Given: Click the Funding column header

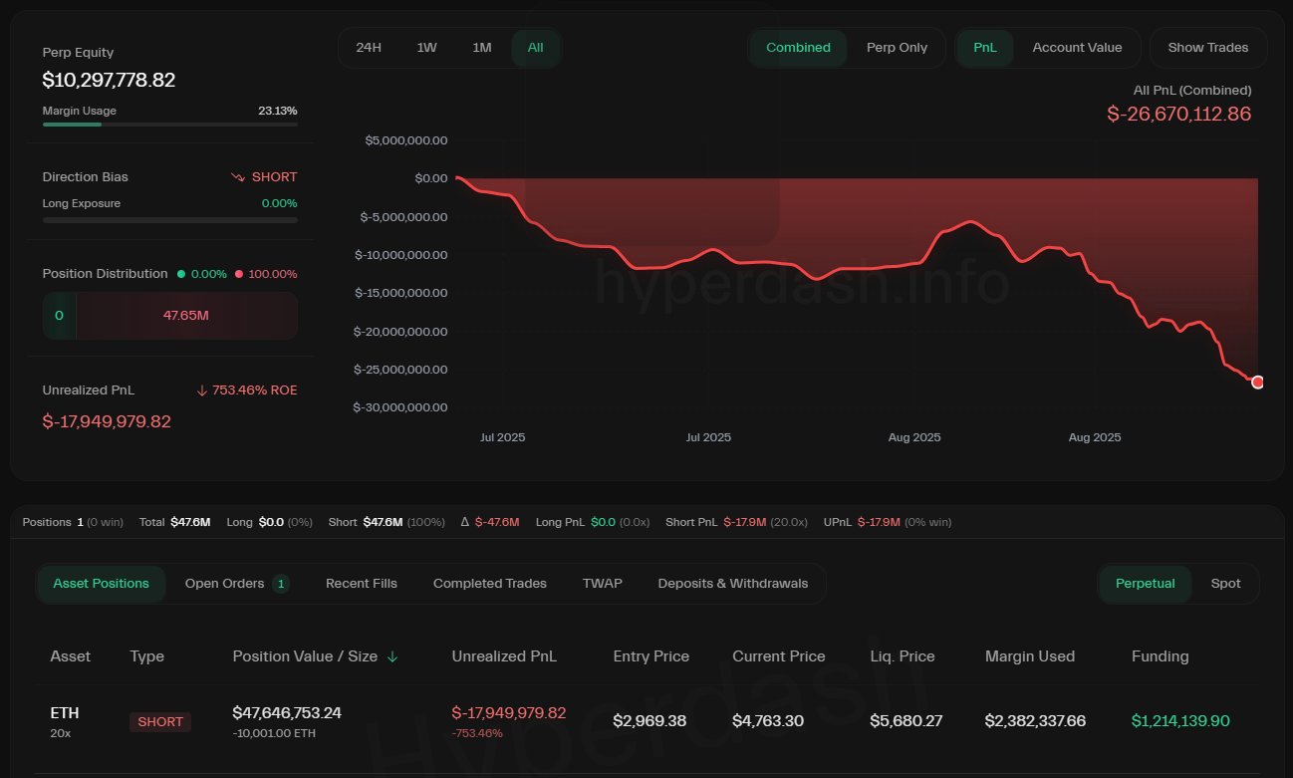Looking at the screenshot, I should point(1161,656).
